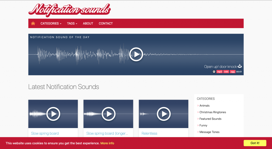Image resolution: width=272 pixels, height=149 pixels.
Task: Open the Slow spring board (longer... link
Action: click(x=107, y=133)
